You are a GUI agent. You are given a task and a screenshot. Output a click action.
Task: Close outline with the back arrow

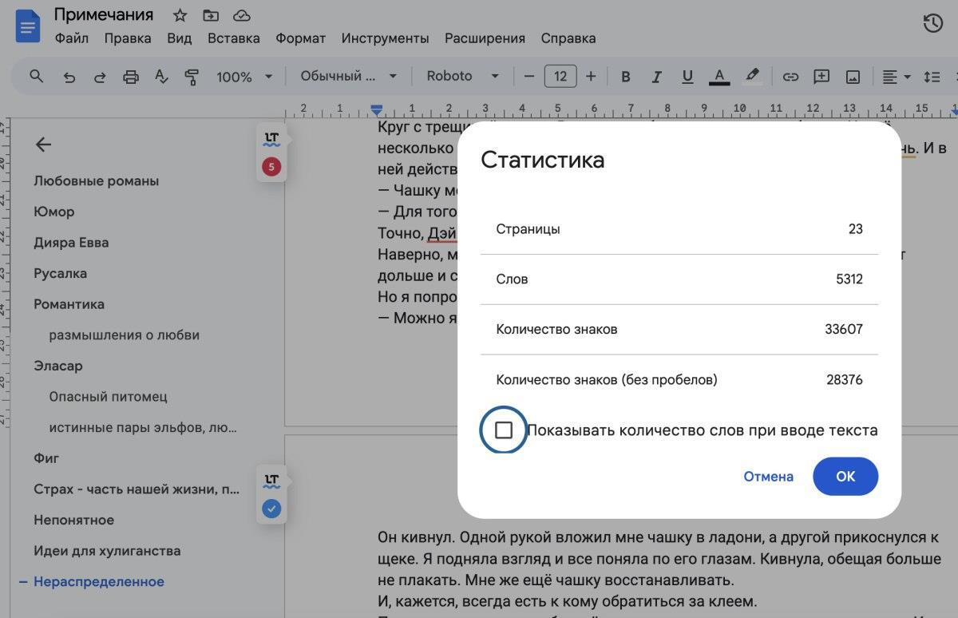pyautogui.click(x=43, y=145)
